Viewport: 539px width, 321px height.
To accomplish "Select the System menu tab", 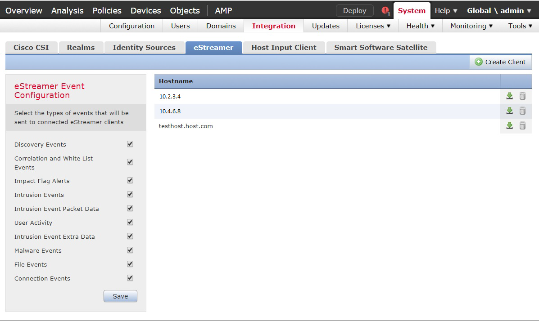I will point(412,11).
